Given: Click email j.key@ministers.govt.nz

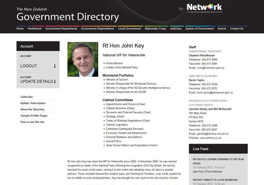Looking at the screenshot, I should [x=210, y=68].
